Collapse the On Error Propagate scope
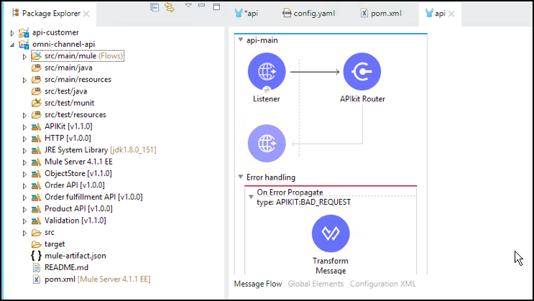This screenshot has height=301, width=534. (x=251, y=197)
